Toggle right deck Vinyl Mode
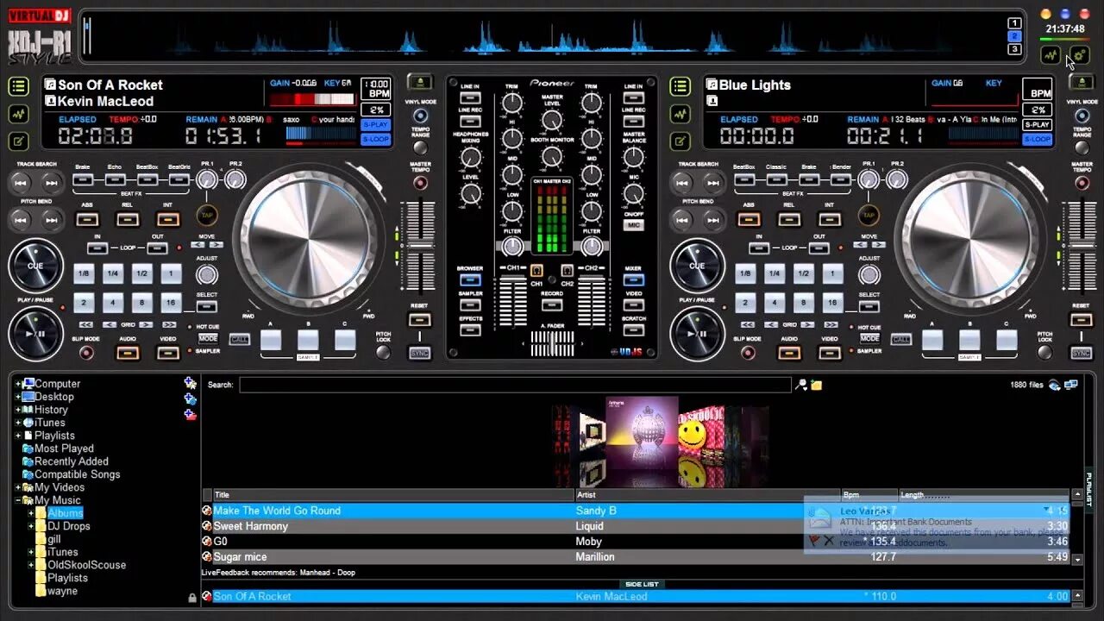Viewport: 1104px width, 621px height. [1082, 116]
